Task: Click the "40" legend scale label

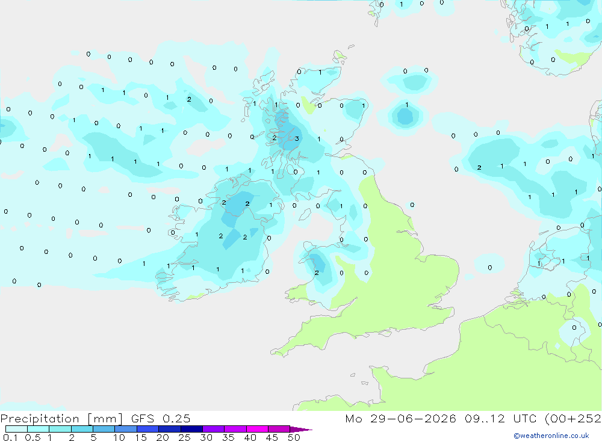Action: 250,437
